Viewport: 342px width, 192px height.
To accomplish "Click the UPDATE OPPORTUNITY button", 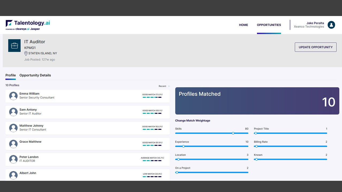I will coord(316,47).
